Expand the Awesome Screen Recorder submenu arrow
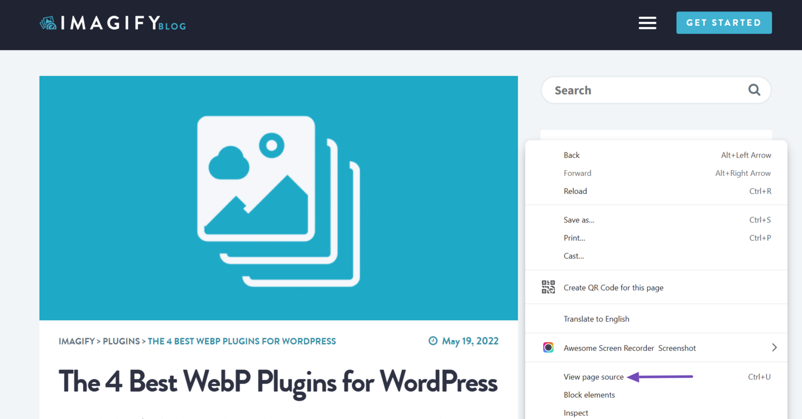 (x=774, y=347)
